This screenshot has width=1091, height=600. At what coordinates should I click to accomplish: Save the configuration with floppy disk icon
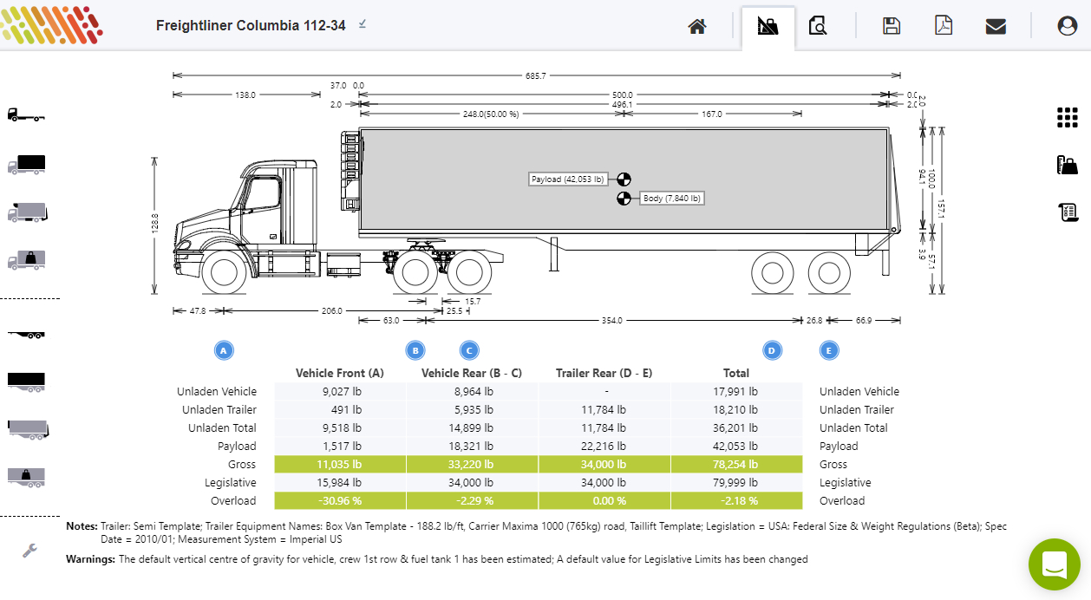(x=891, y=26)
